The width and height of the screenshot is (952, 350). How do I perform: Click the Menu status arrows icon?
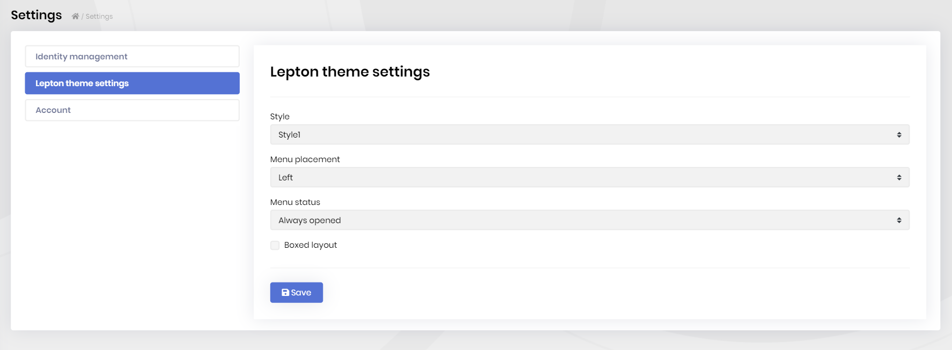tap(899, 220)
